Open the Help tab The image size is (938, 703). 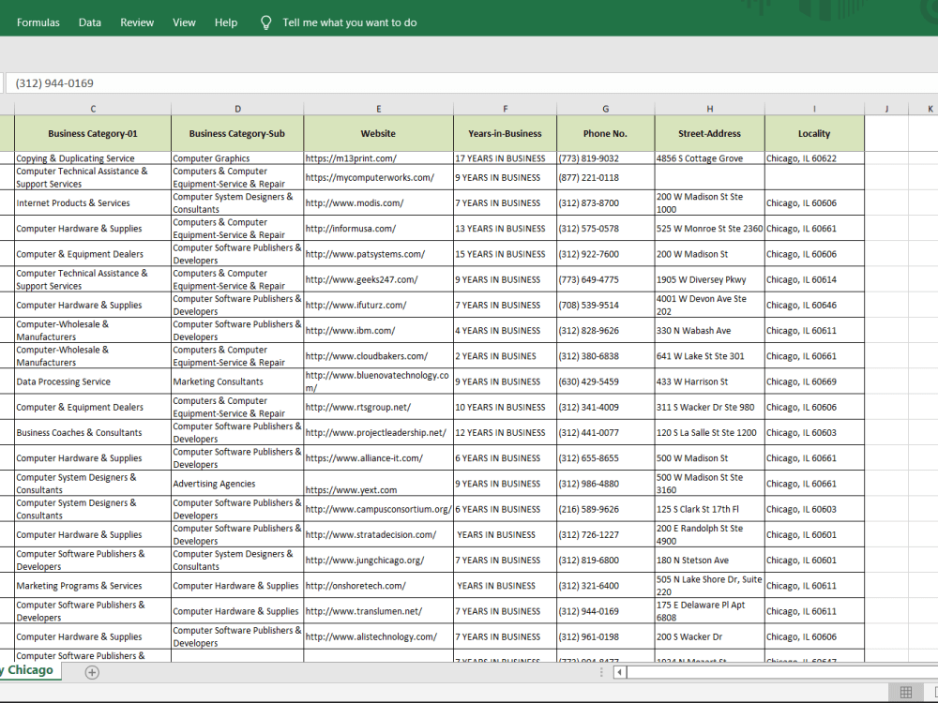coord(226,22)
